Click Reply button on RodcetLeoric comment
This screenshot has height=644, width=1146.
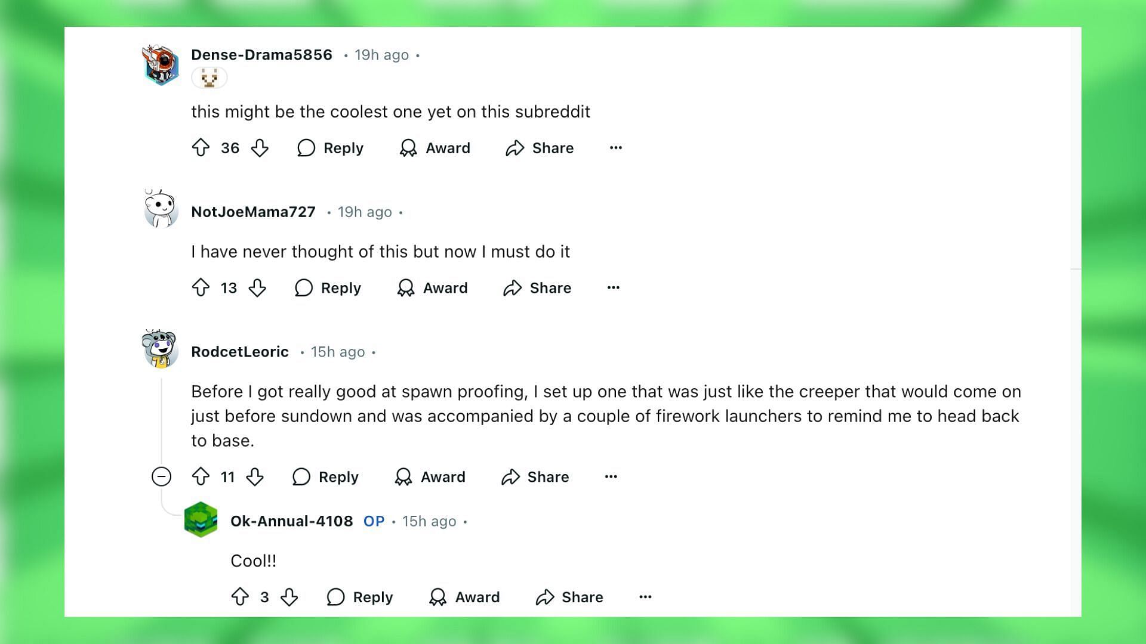326,476
